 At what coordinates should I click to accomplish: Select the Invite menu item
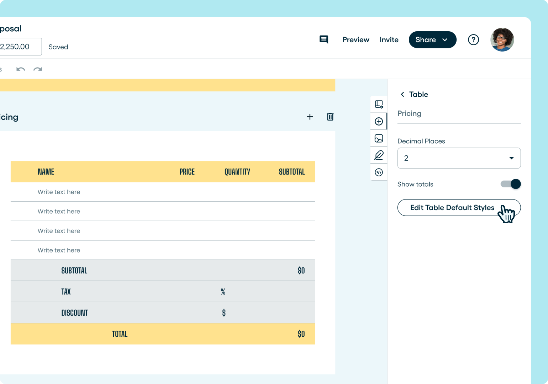coord(389,39)
